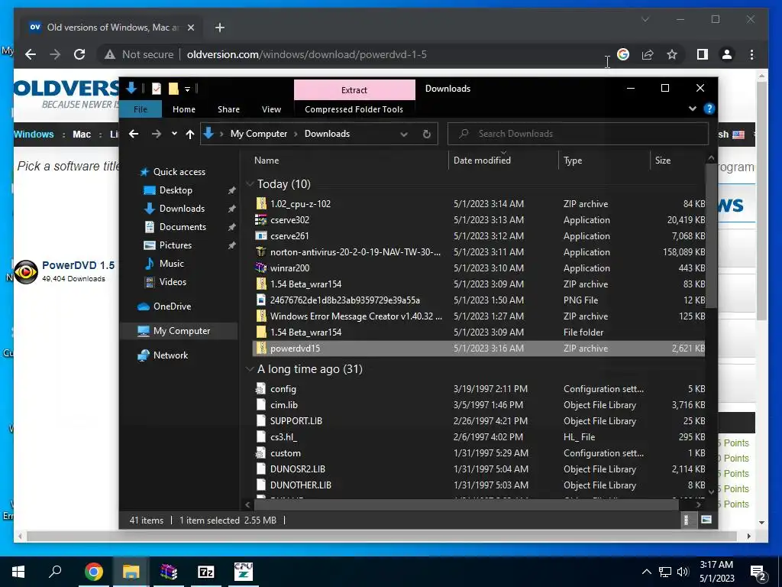Open Windows Start menu
The image size is (782, 587).
tap(18, 572)
